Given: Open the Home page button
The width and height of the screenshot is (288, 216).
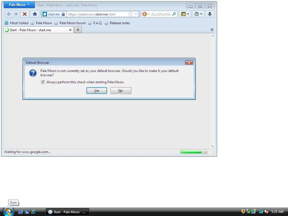Looking at the screenshot, I should (x=35, y=14).
